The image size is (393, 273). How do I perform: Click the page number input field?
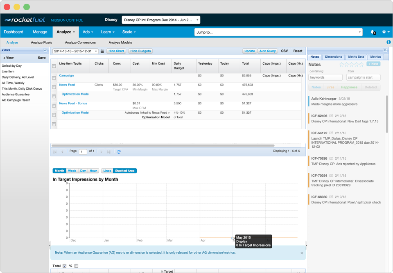83,152
